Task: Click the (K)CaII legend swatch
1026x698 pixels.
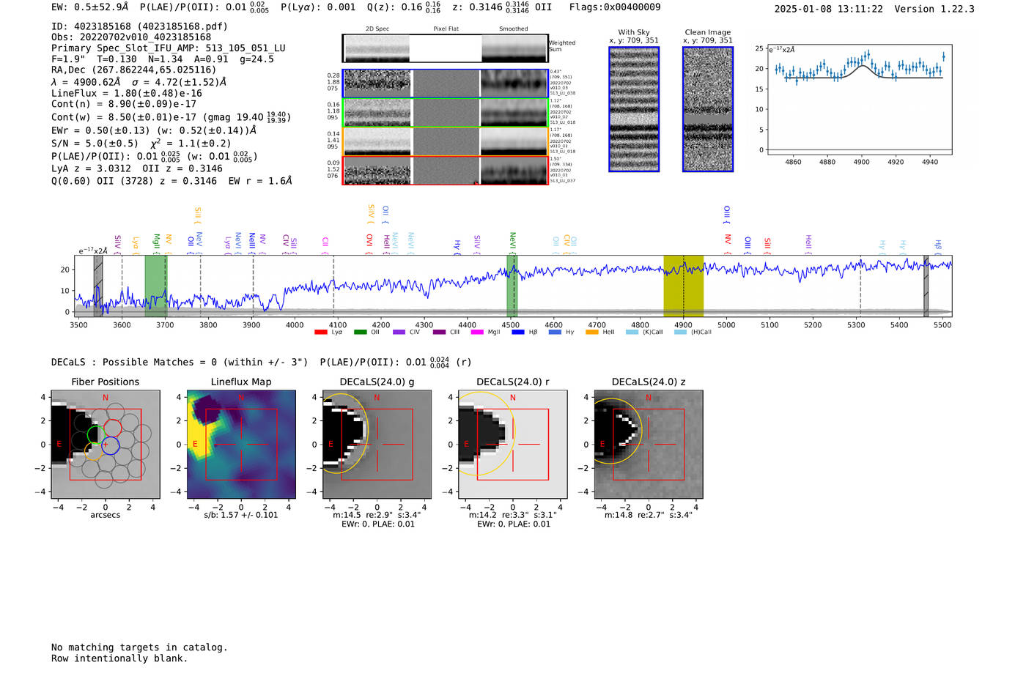Action: [x=632, y=332]
